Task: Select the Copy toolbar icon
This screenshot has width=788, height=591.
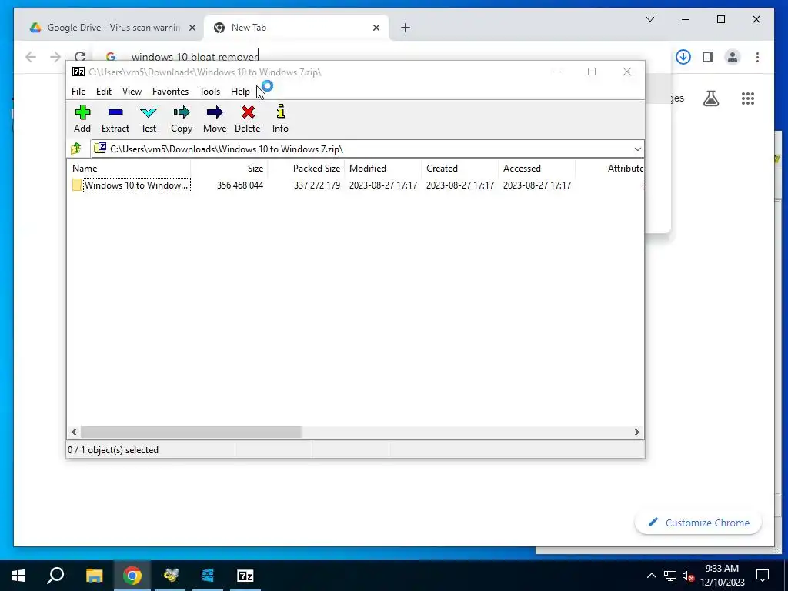Action: point(182,119)
